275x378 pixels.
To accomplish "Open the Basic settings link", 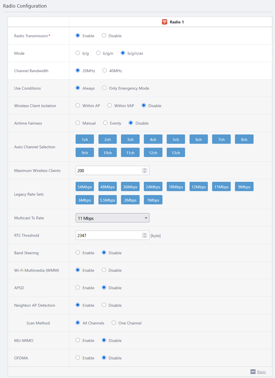I will pos(261,372).
